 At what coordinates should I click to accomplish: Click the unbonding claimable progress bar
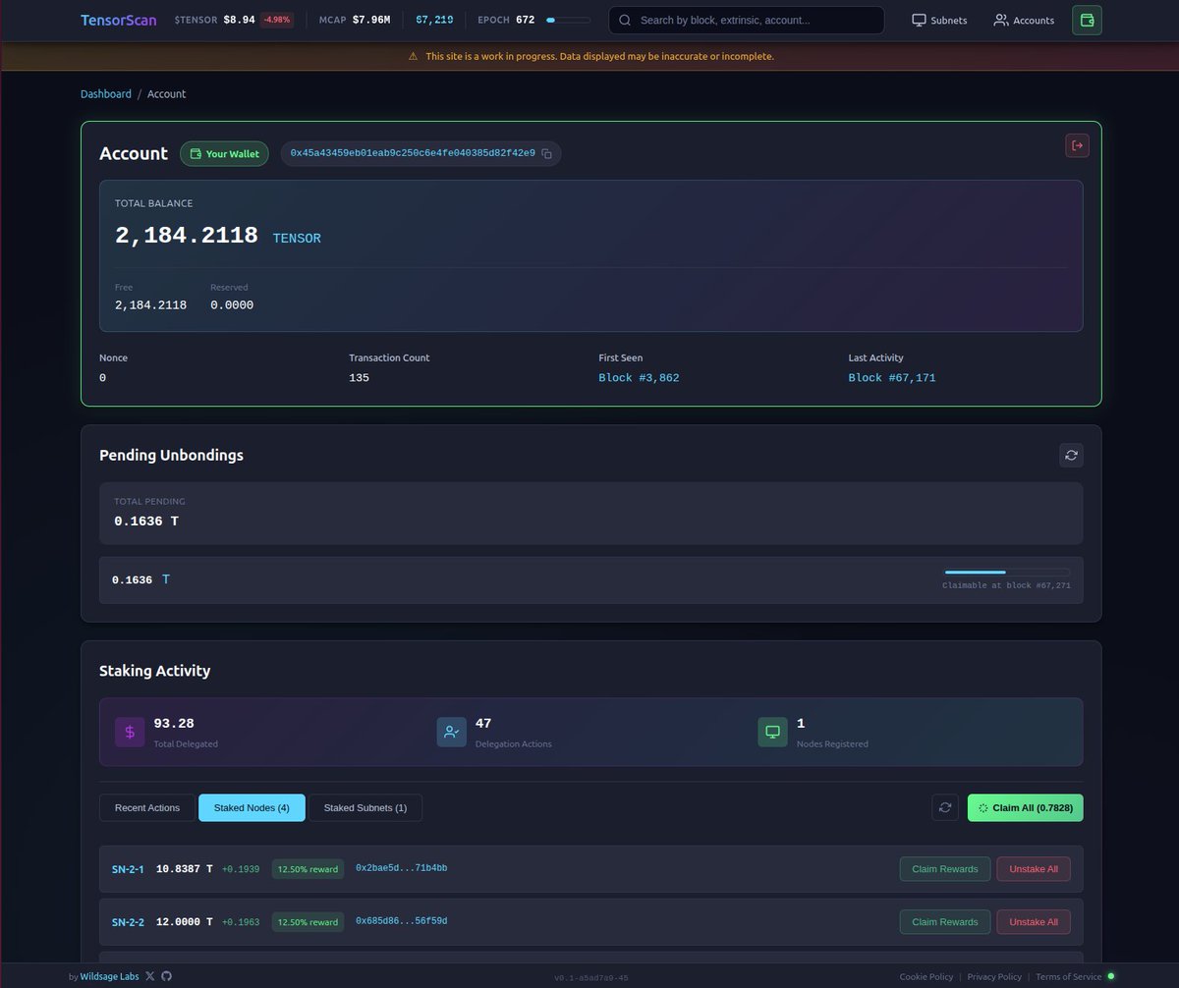pyautogui.click(x=1007, y=572)
